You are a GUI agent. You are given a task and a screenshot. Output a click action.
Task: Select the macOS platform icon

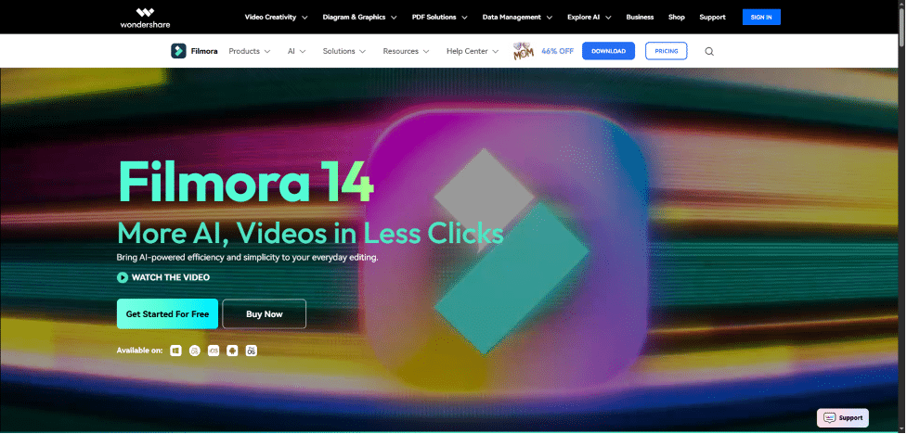(195, 351)
